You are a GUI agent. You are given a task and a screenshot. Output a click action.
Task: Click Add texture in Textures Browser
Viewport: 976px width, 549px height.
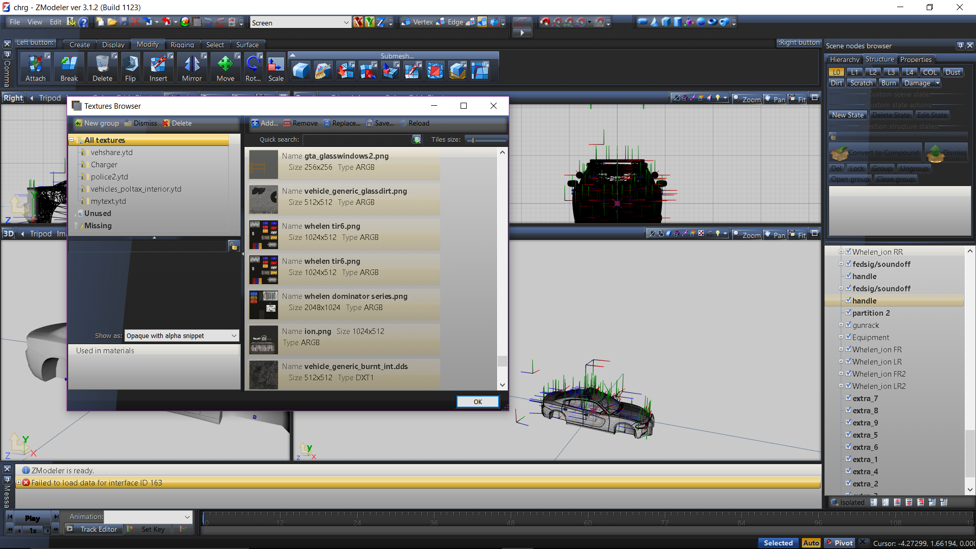(x=265, y=123)
